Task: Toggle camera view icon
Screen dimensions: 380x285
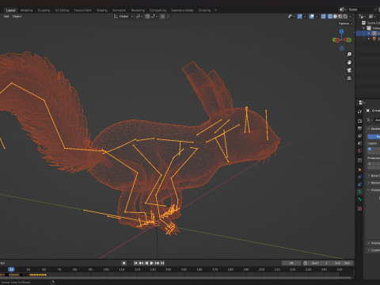Action: click(349, 70)
